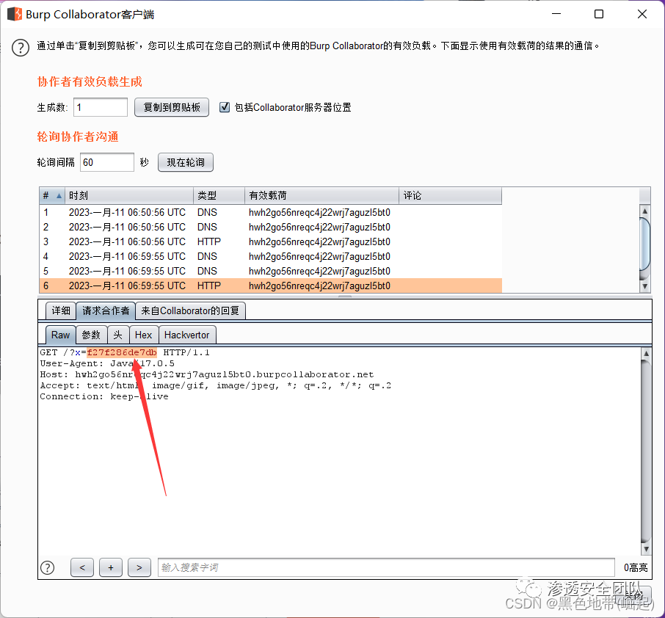
Task: Click the request pane's scroll up arrow
Action: tap(646, 353)
